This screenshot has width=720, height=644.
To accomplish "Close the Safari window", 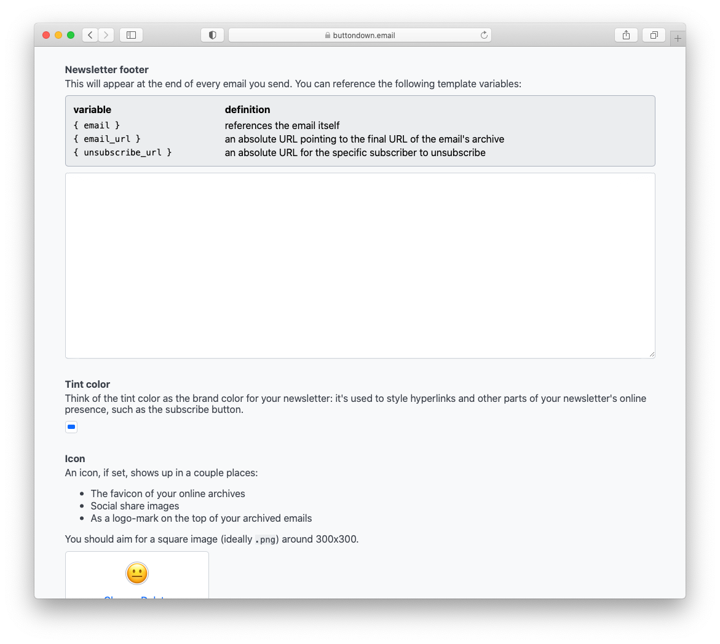I will 46,35.
